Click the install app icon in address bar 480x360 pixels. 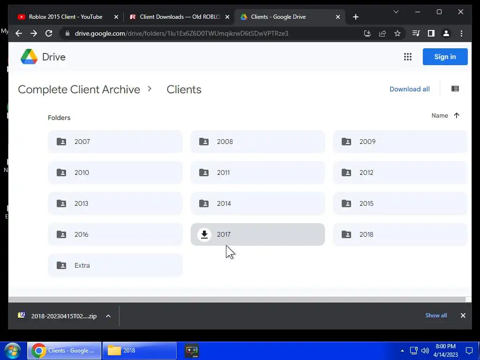click(367, 33)
